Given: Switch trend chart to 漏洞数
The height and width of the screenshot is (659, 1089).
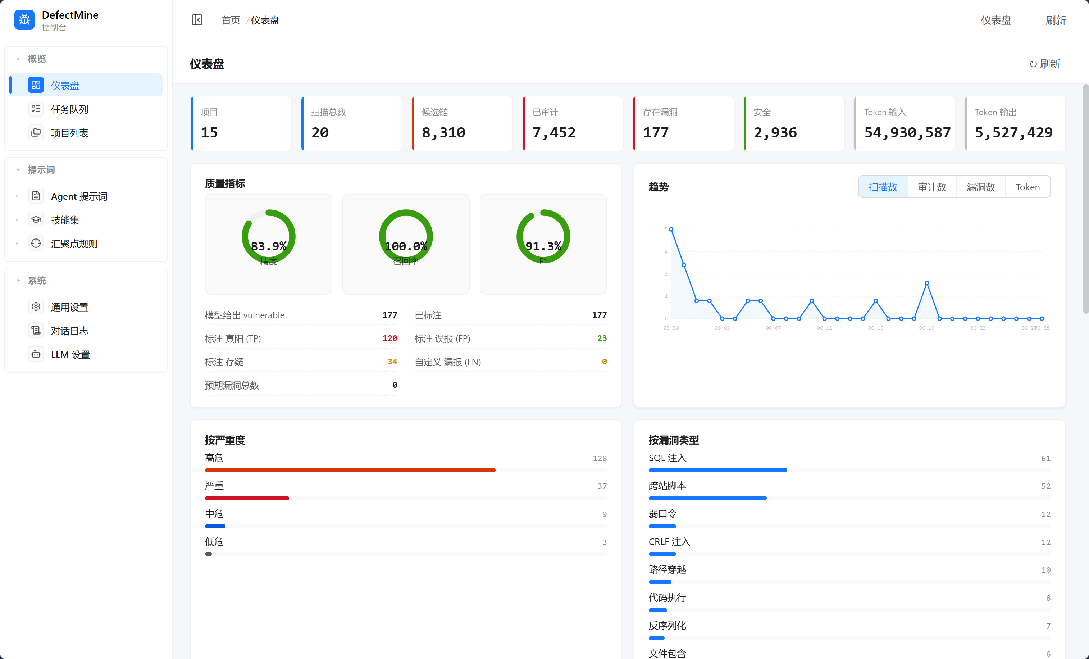Looking at the screenshot, I should (980, 187).
